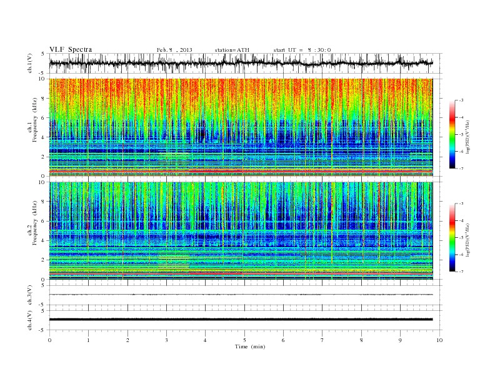The height and width of the screenshot is (382, 495).
Task: Click time axis tick label "4"
Action: (x=205, y=340)
